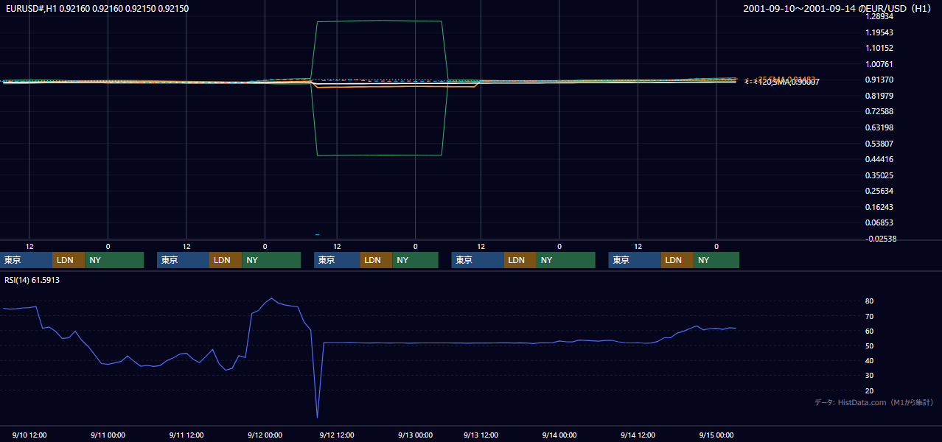Click price axis label 1.19543

[879, 32]
